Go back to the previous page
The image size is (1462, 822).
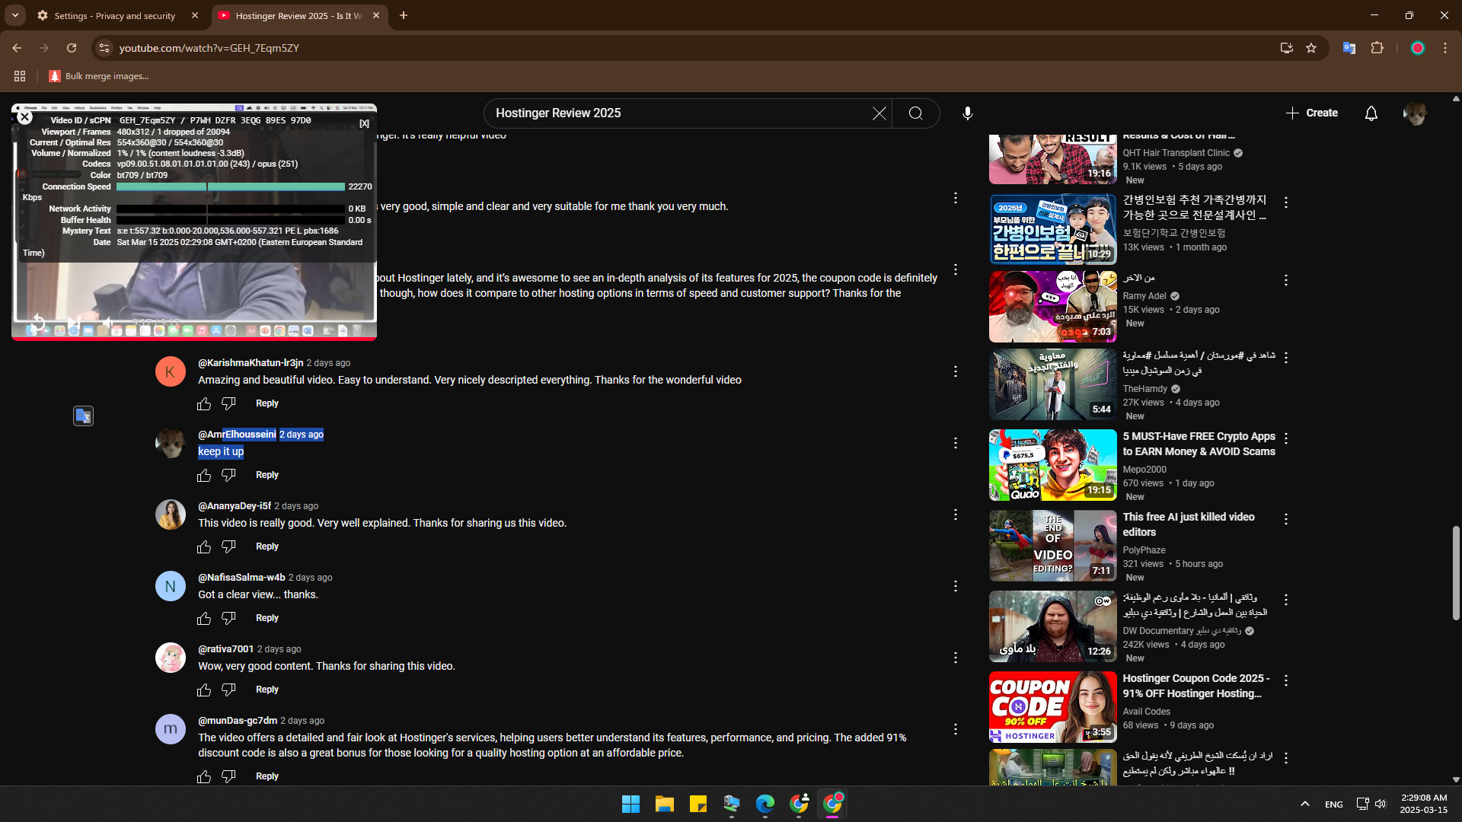pyautogui.click(x=17, y=48)
